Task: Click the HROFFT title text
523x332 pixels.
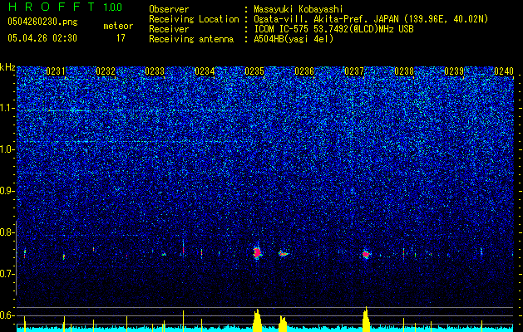Action: tap(51, 7)
